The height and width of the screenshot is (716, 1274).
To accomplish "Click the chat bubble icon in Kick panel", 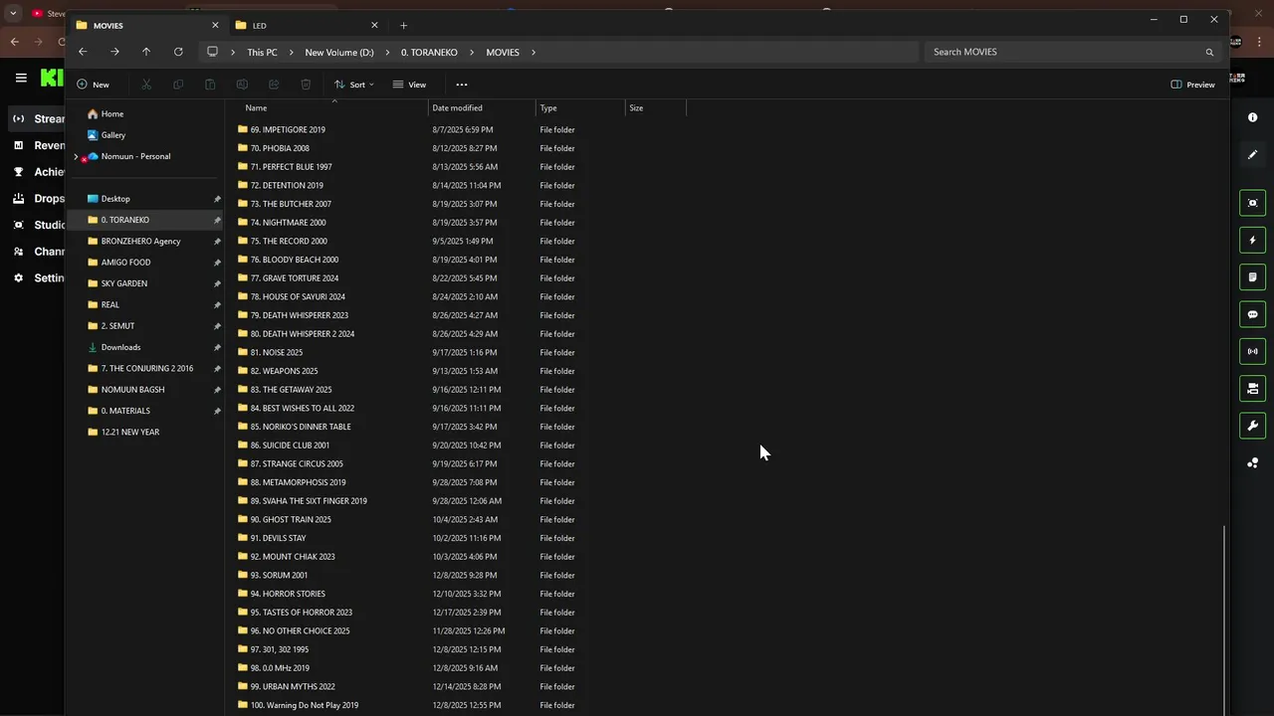I will (1252, 314).
